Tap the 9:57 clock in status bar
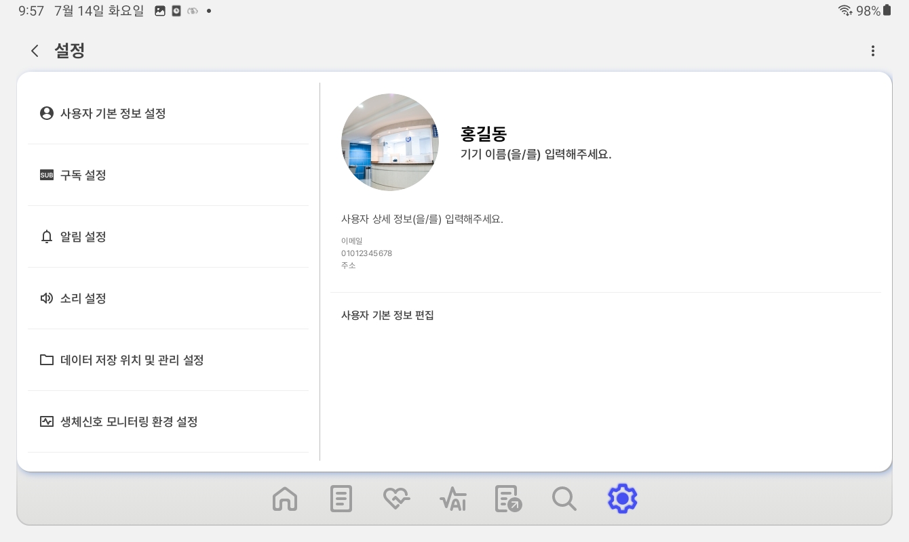 [31, 11]
